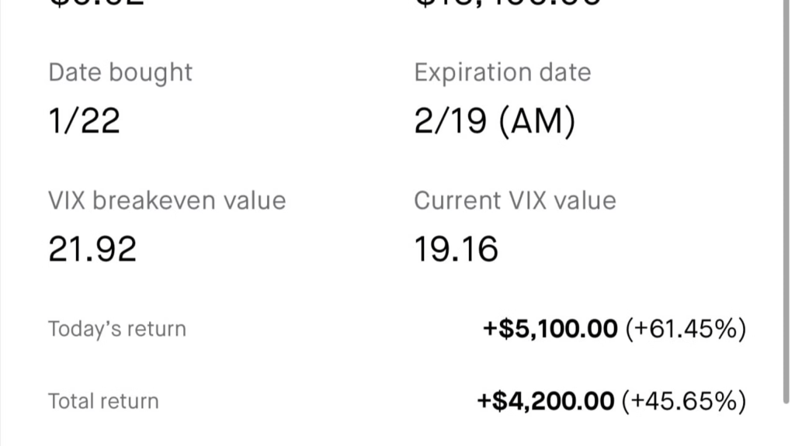Click the cut-off dollar value at top left

(96, 3)
